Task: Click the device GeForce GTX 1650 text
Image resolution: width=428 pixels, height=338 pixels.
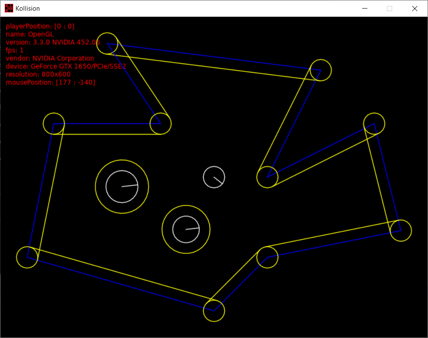Action: click(x=65, y=66)
